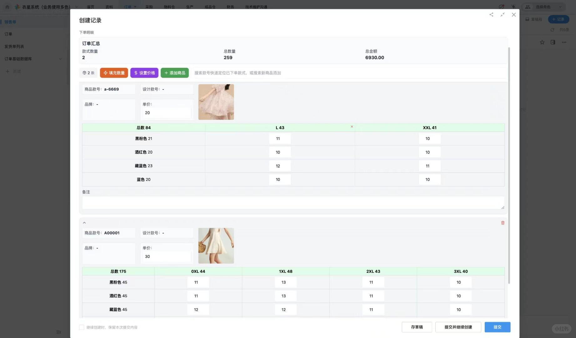
Task: Enable keep submitted content checkbox
Action: [x=82, y=327]
